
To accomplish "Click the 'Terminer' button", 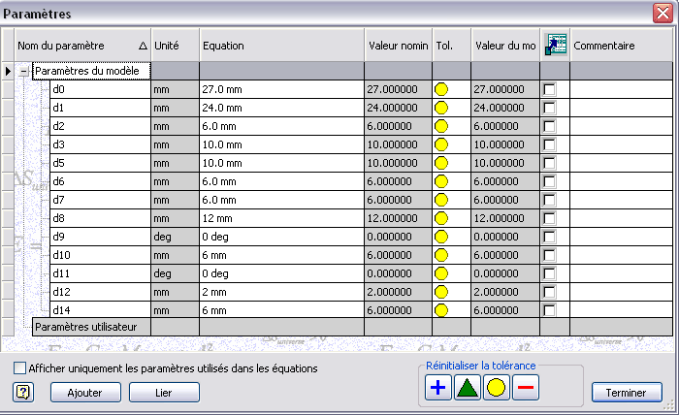I will (x=627, y=393).
